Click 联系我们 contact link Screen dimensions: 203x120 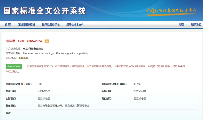point(196,25)
